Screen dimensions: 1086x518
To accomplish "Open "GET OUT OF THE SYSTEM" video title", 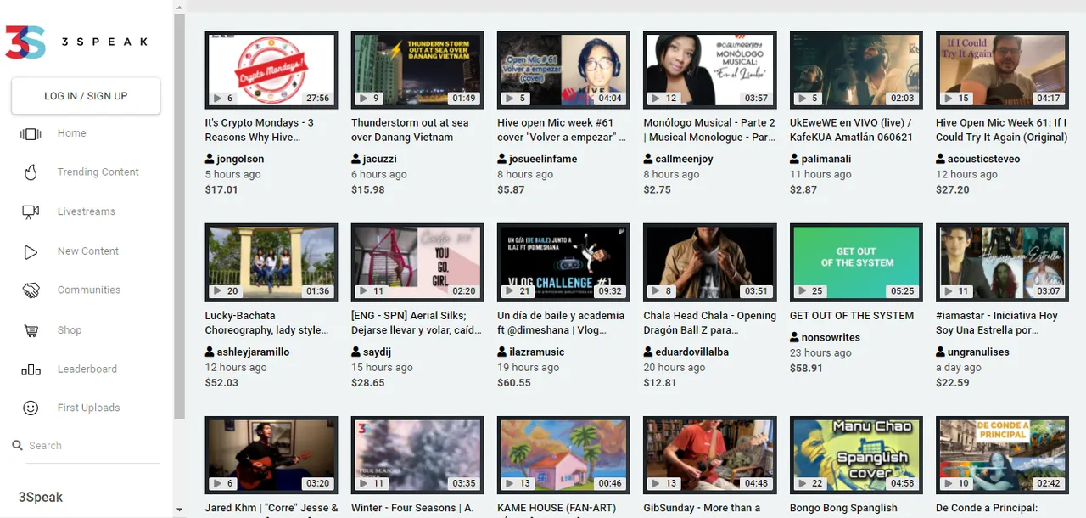I will click(x=852, y=316).
